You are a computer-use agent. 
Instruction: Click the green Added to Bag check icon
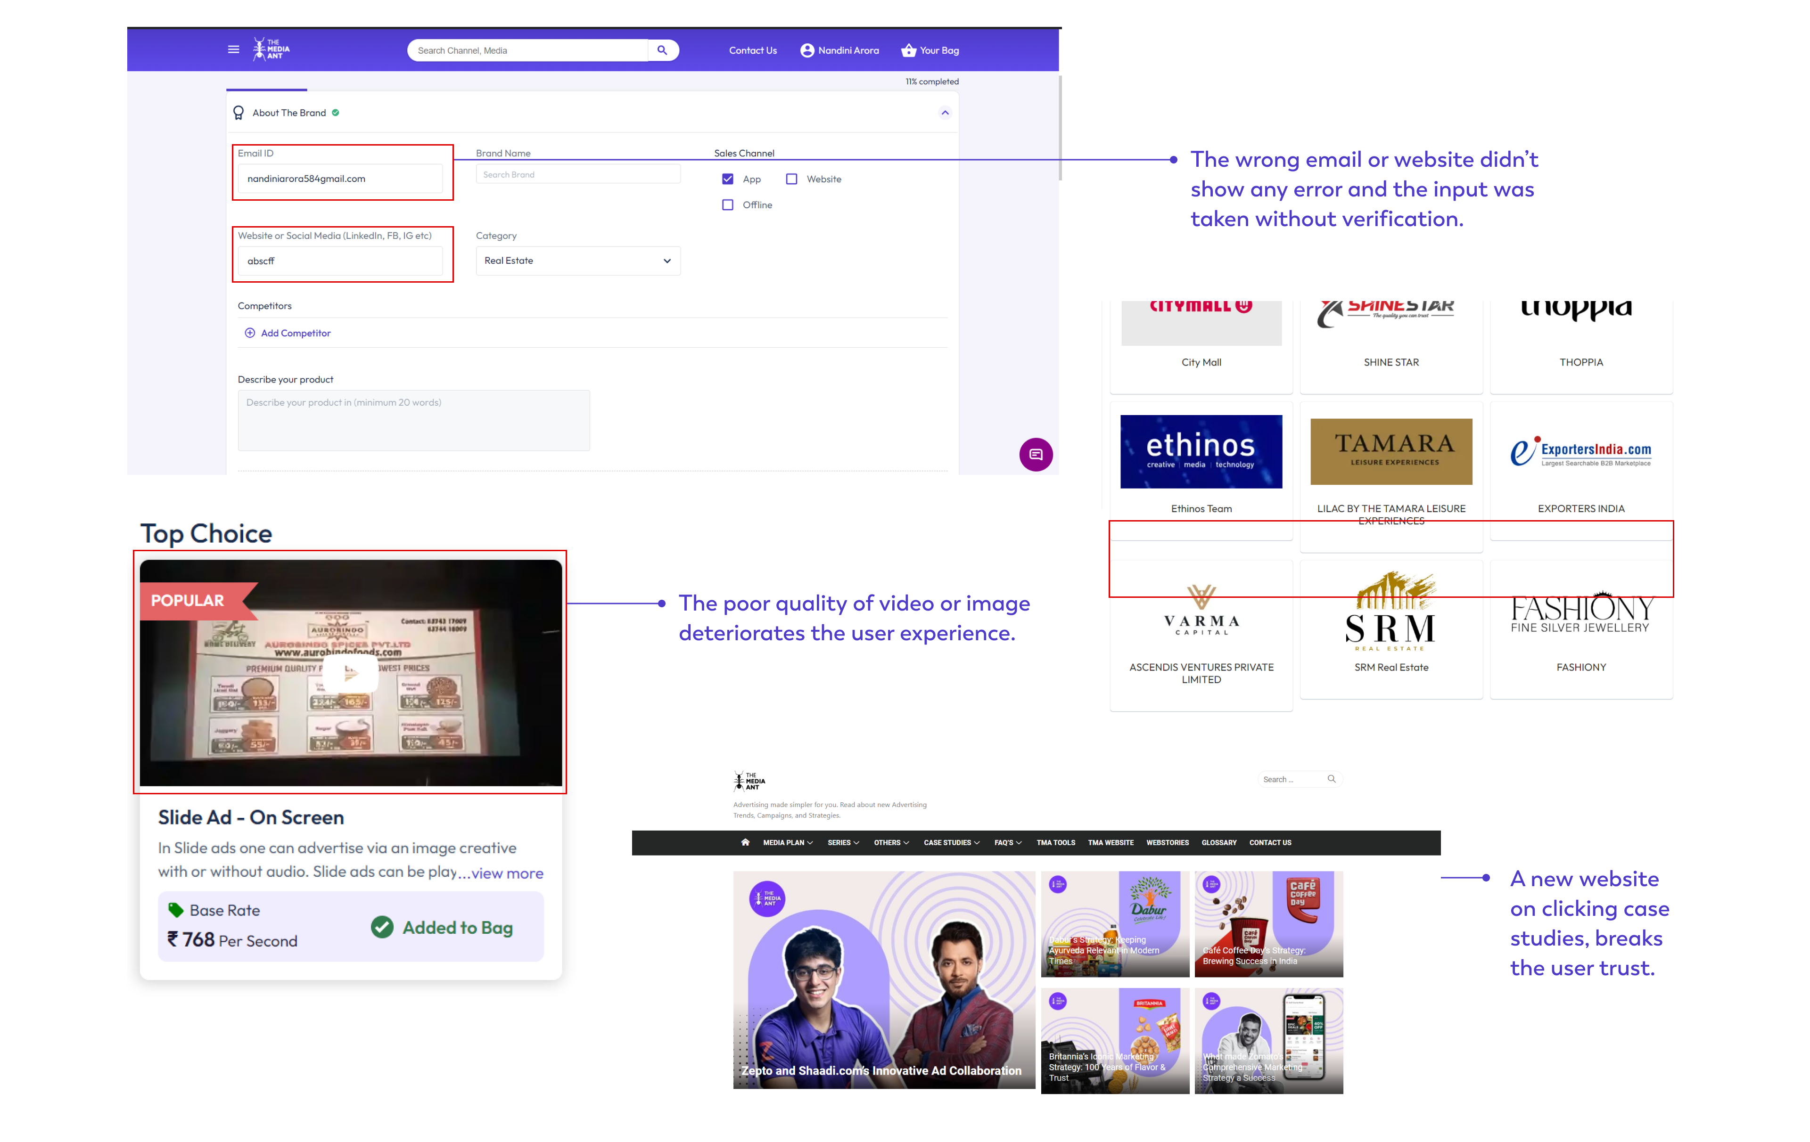pyautogui.click(x=382, y=927)
